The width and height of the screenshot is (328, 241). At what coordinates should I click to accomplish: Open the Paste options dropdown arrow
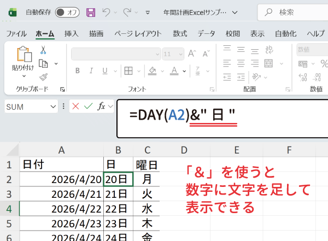(23, 77)
